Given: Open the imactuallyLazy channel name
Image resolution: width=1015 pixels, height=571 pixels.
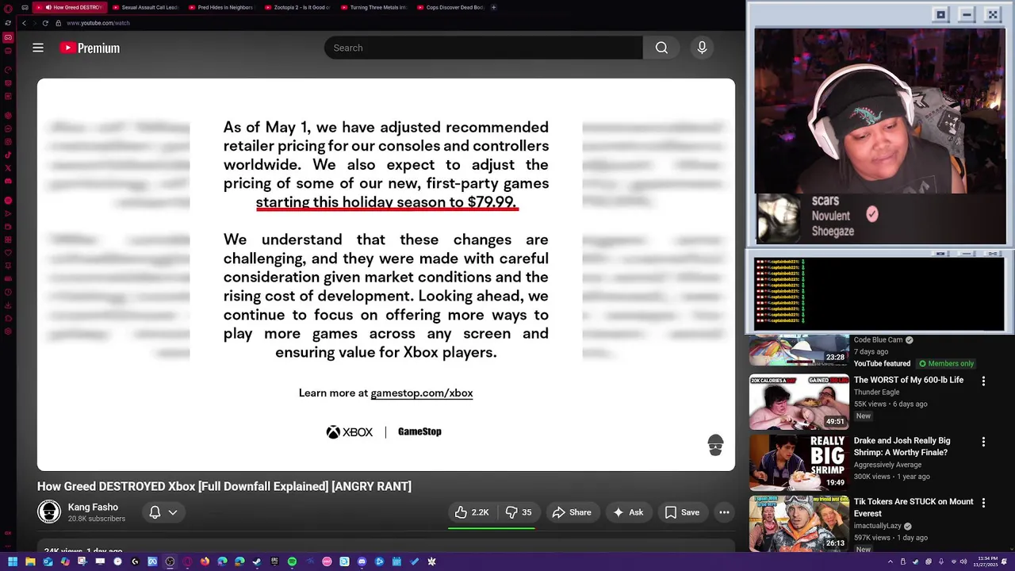Looking at the screenshot, I should [877, 526].
